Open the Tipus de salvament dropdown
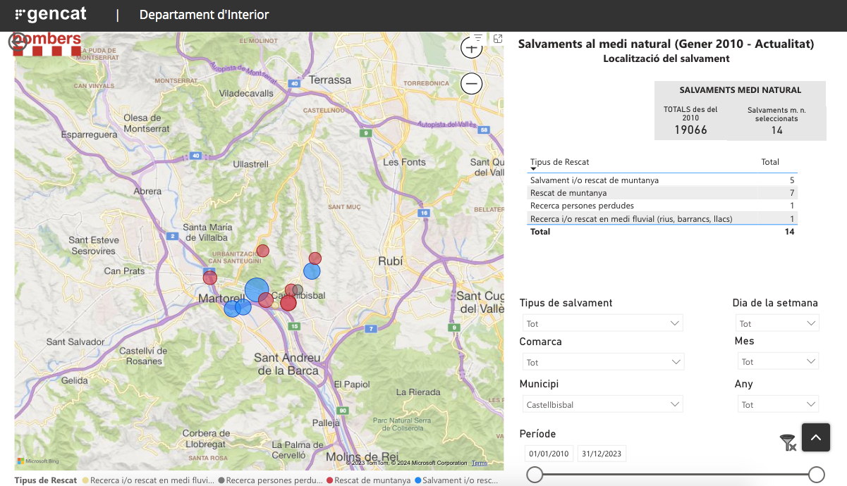This screenshot has height=486, width=847. [603, 323]
